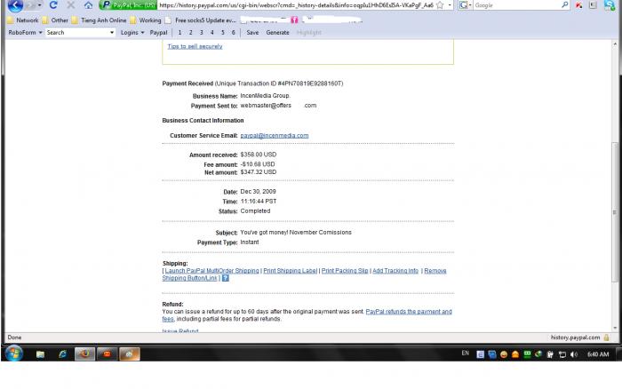Open the Working bookmarks folder

tap(146, 20)
